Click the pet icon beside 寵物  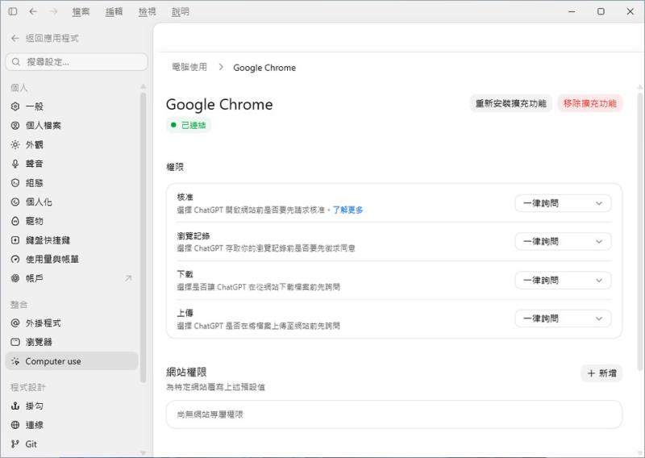tap(15, 221)
